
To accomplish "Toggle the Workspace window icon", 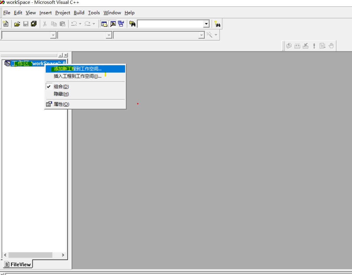I will click(104, 24).
